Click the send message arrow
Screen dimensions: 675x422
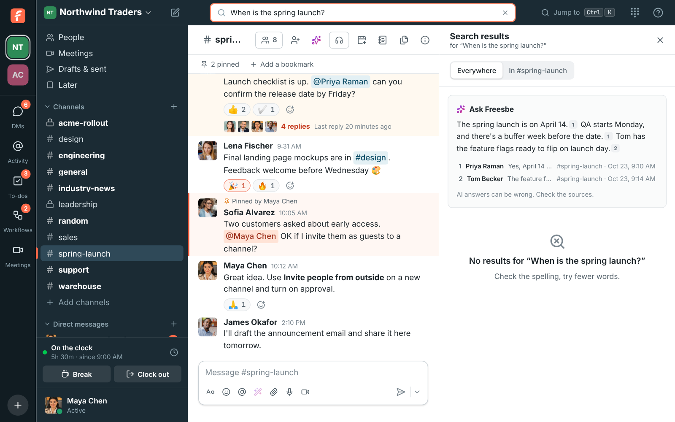click(401, 392)
